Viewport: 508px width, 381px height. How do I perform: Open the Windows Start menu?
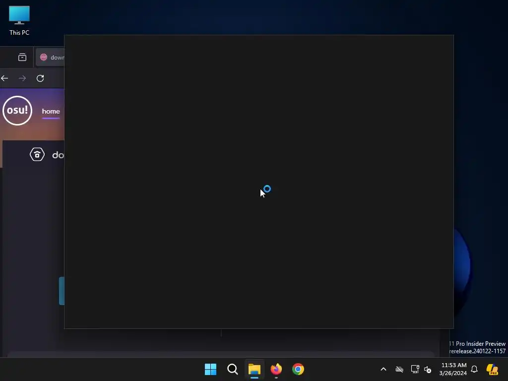pos(210,369)
